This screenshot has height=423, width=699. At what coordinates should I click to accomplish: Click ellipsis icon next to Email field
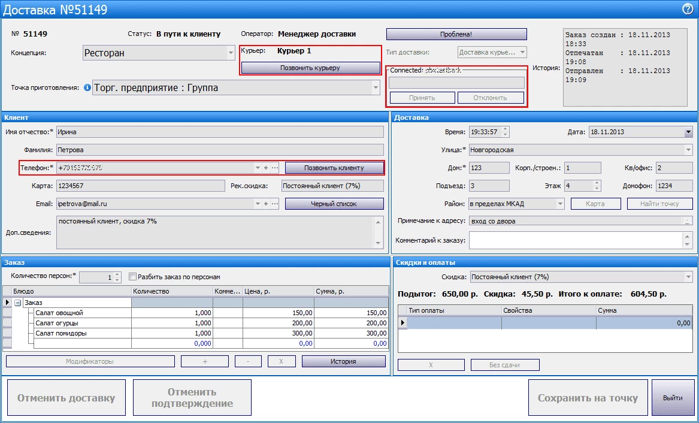tap(274, 204)
